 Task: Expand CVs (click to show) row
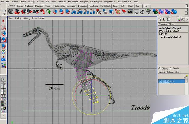(x=169, y=31)
